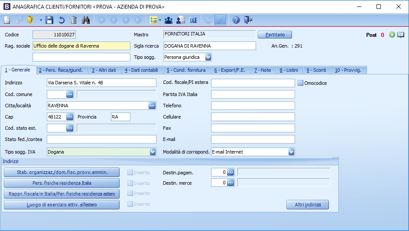Click the OLE toolbar icon
The image size is (409, 231).
[x=193, y=20]
